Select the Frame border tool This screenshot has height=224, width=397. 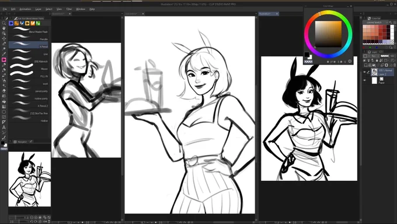[x=4, y=117]
